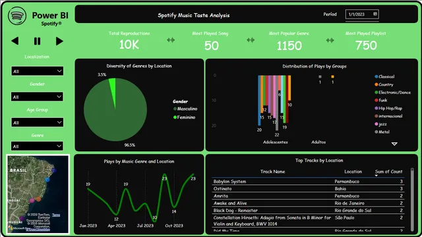Viewport: 422px width, 237px height.
Task: Click the Adolescentes axis label
Action: [x=276, y=142]
